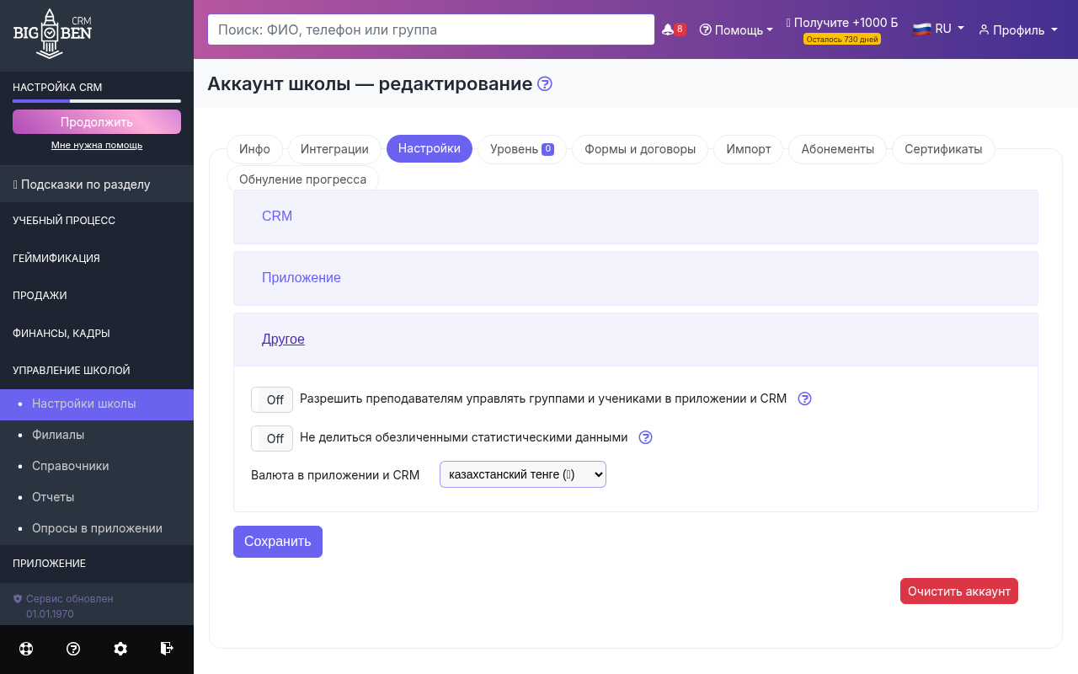Viewport: 1078px width, 674px height.
Task: Open the currency dropdown showing Kazakhstani tenge
Action: tap(522, 473)
